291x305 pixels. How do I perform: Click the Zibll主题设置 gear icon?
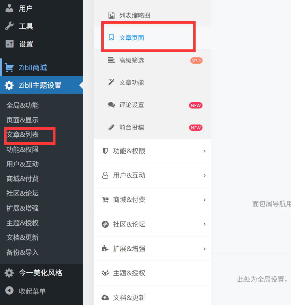coord(9,86)
